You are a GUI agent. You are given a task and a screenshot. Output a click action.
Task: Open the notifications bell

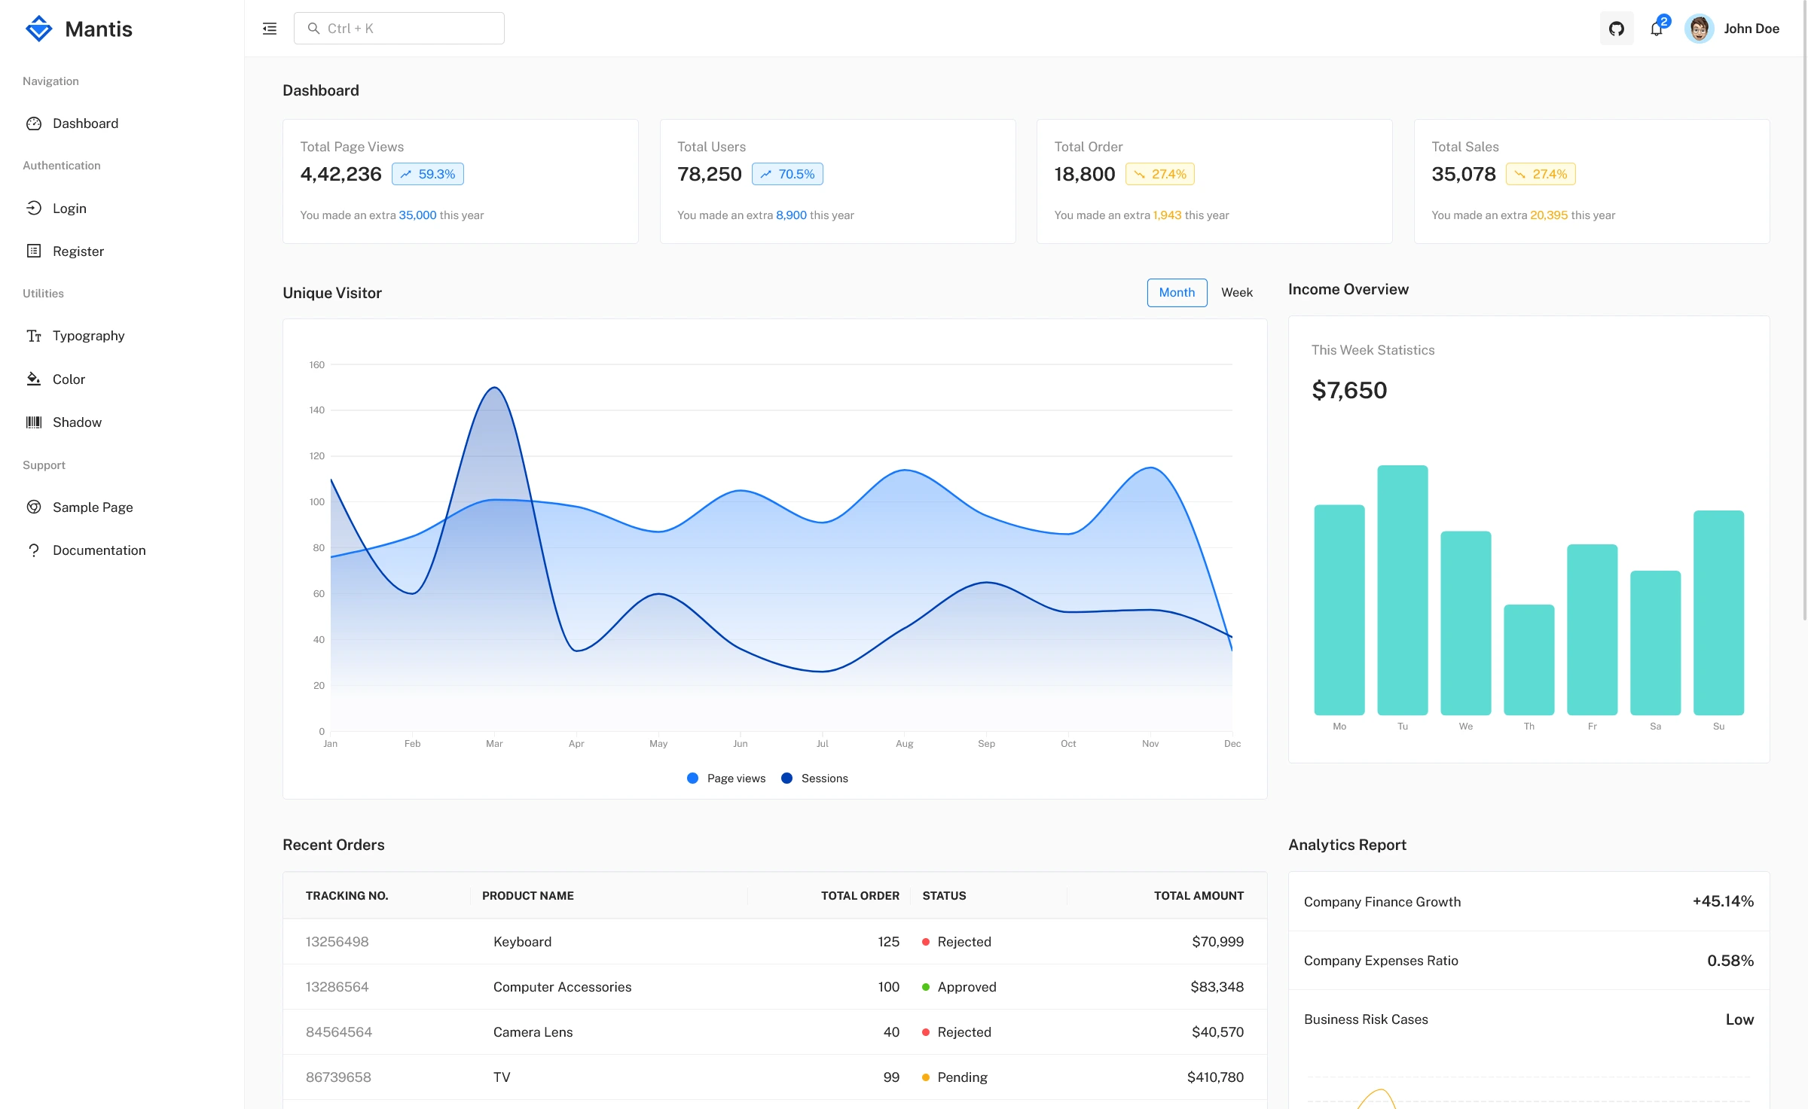[x=1657, y=28]
